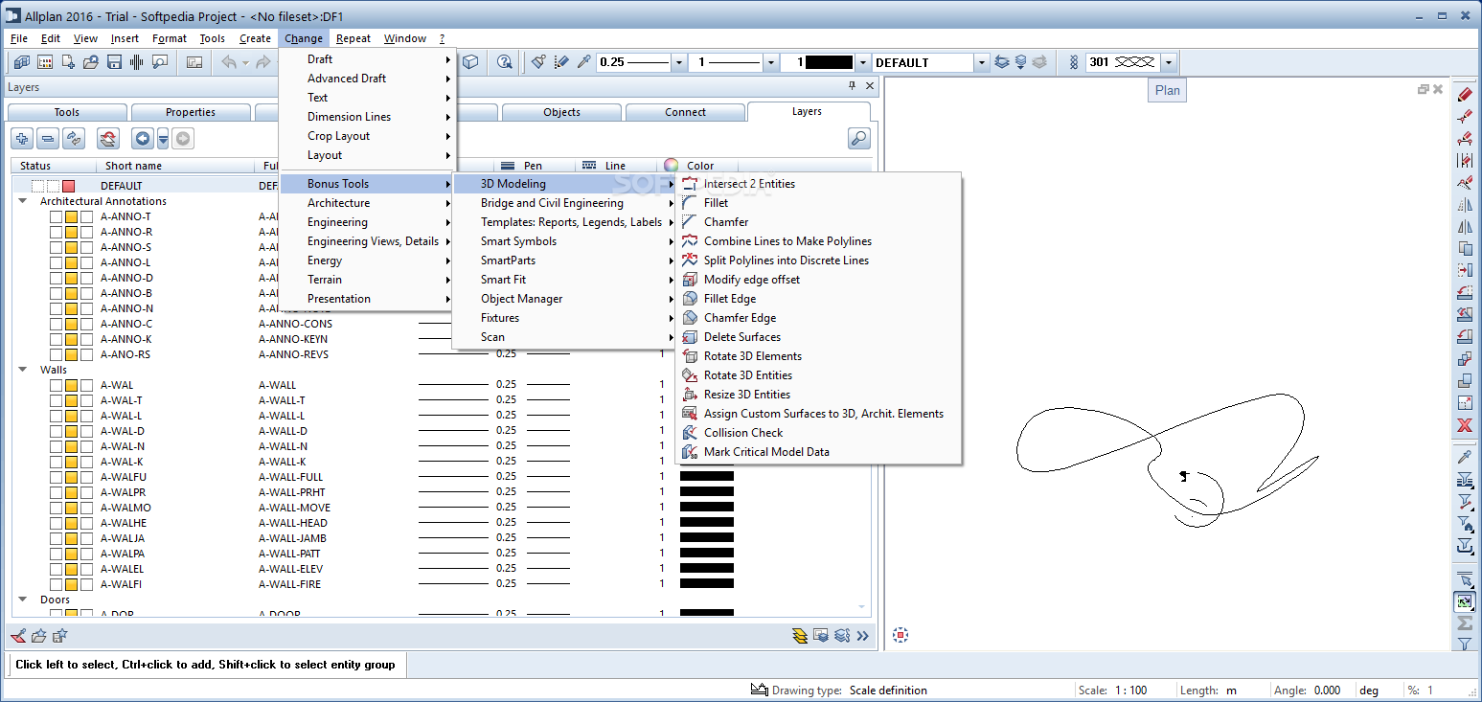This screenshot has width=1482, height=702.
Task: Click the help question-mark icon in toolbar
Action: (x=504, y=62)
